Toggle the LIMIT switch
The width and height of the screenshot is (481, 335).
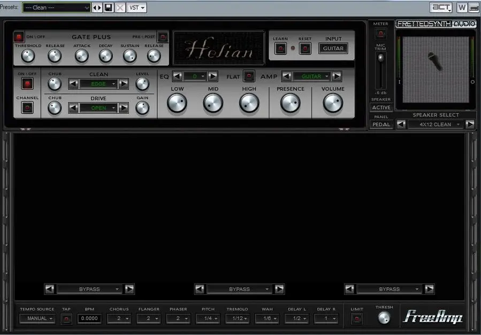(356, 319)
